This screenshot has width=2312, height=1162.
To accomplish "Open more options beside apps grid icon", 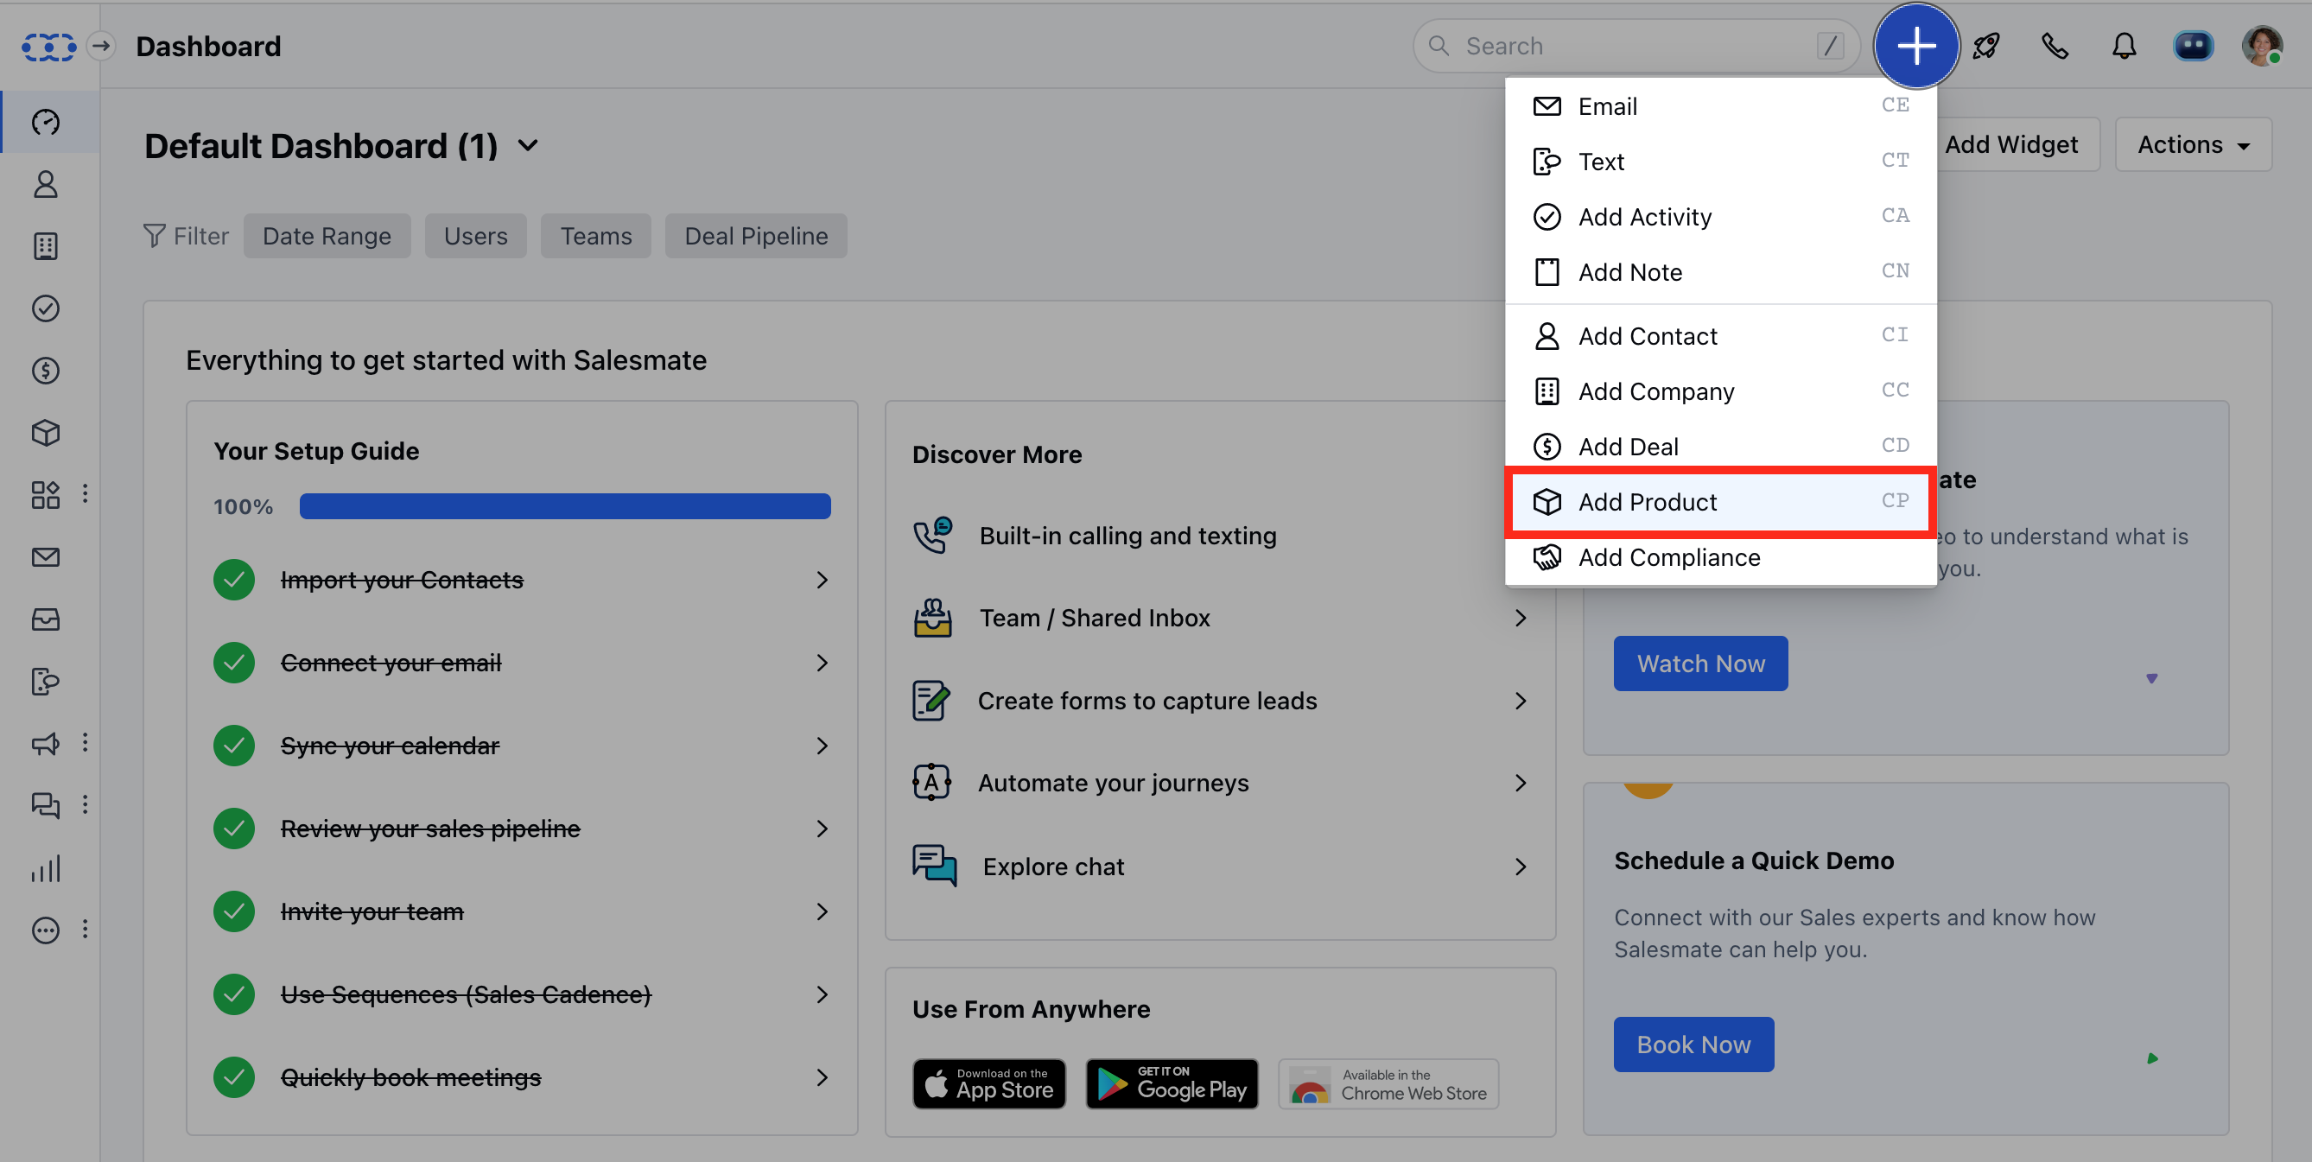I will [86, 494].
